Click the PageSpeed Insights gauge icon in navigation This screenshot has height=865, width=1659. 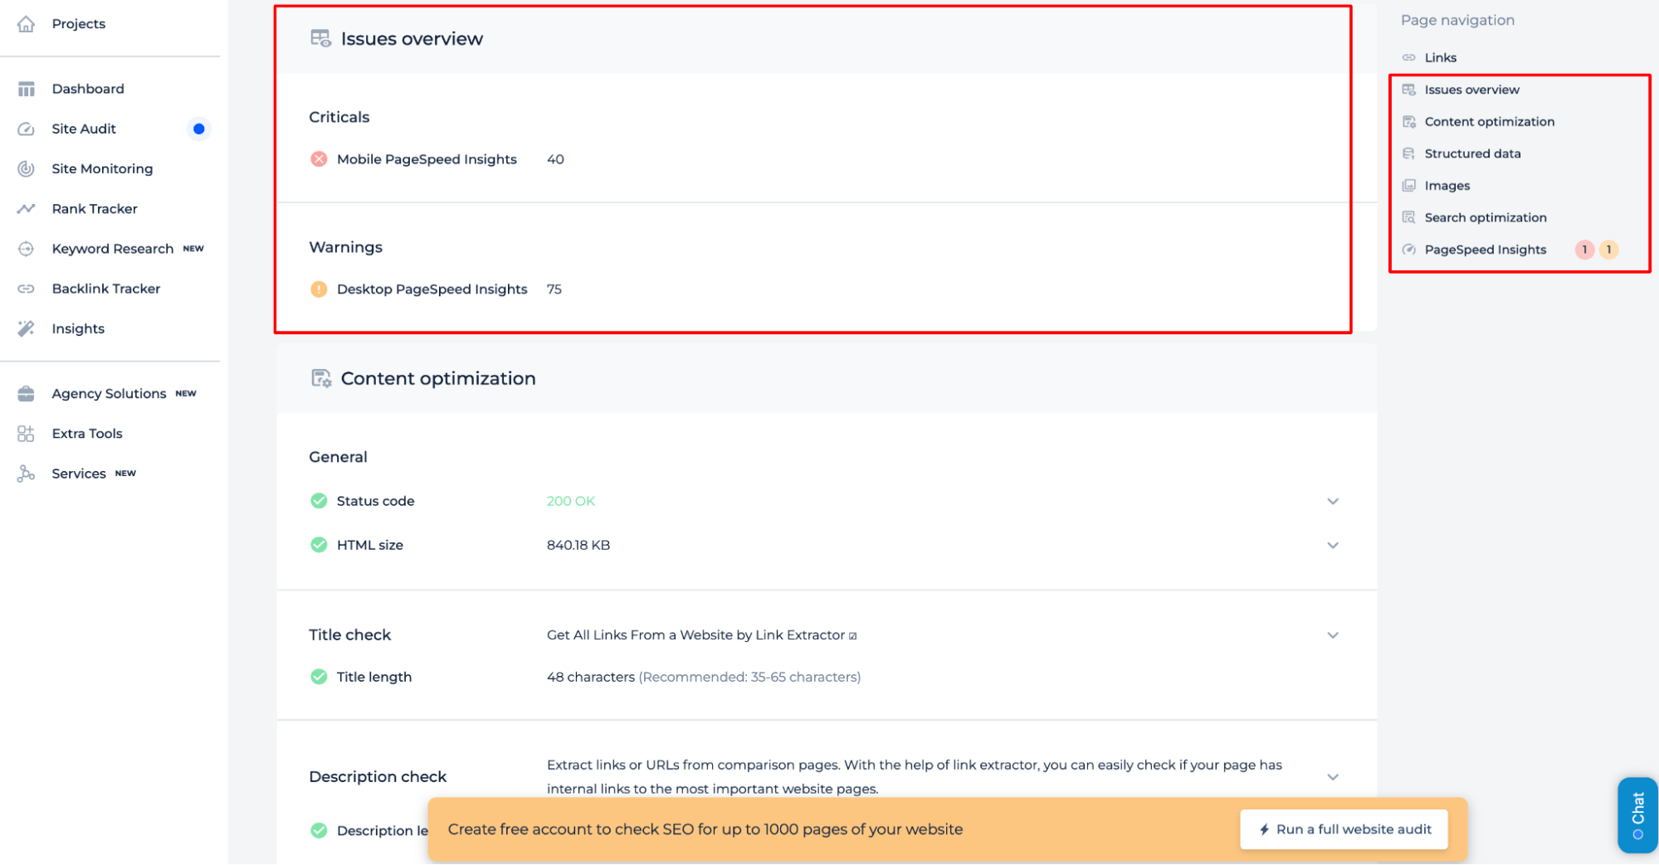click(1409, 250)
